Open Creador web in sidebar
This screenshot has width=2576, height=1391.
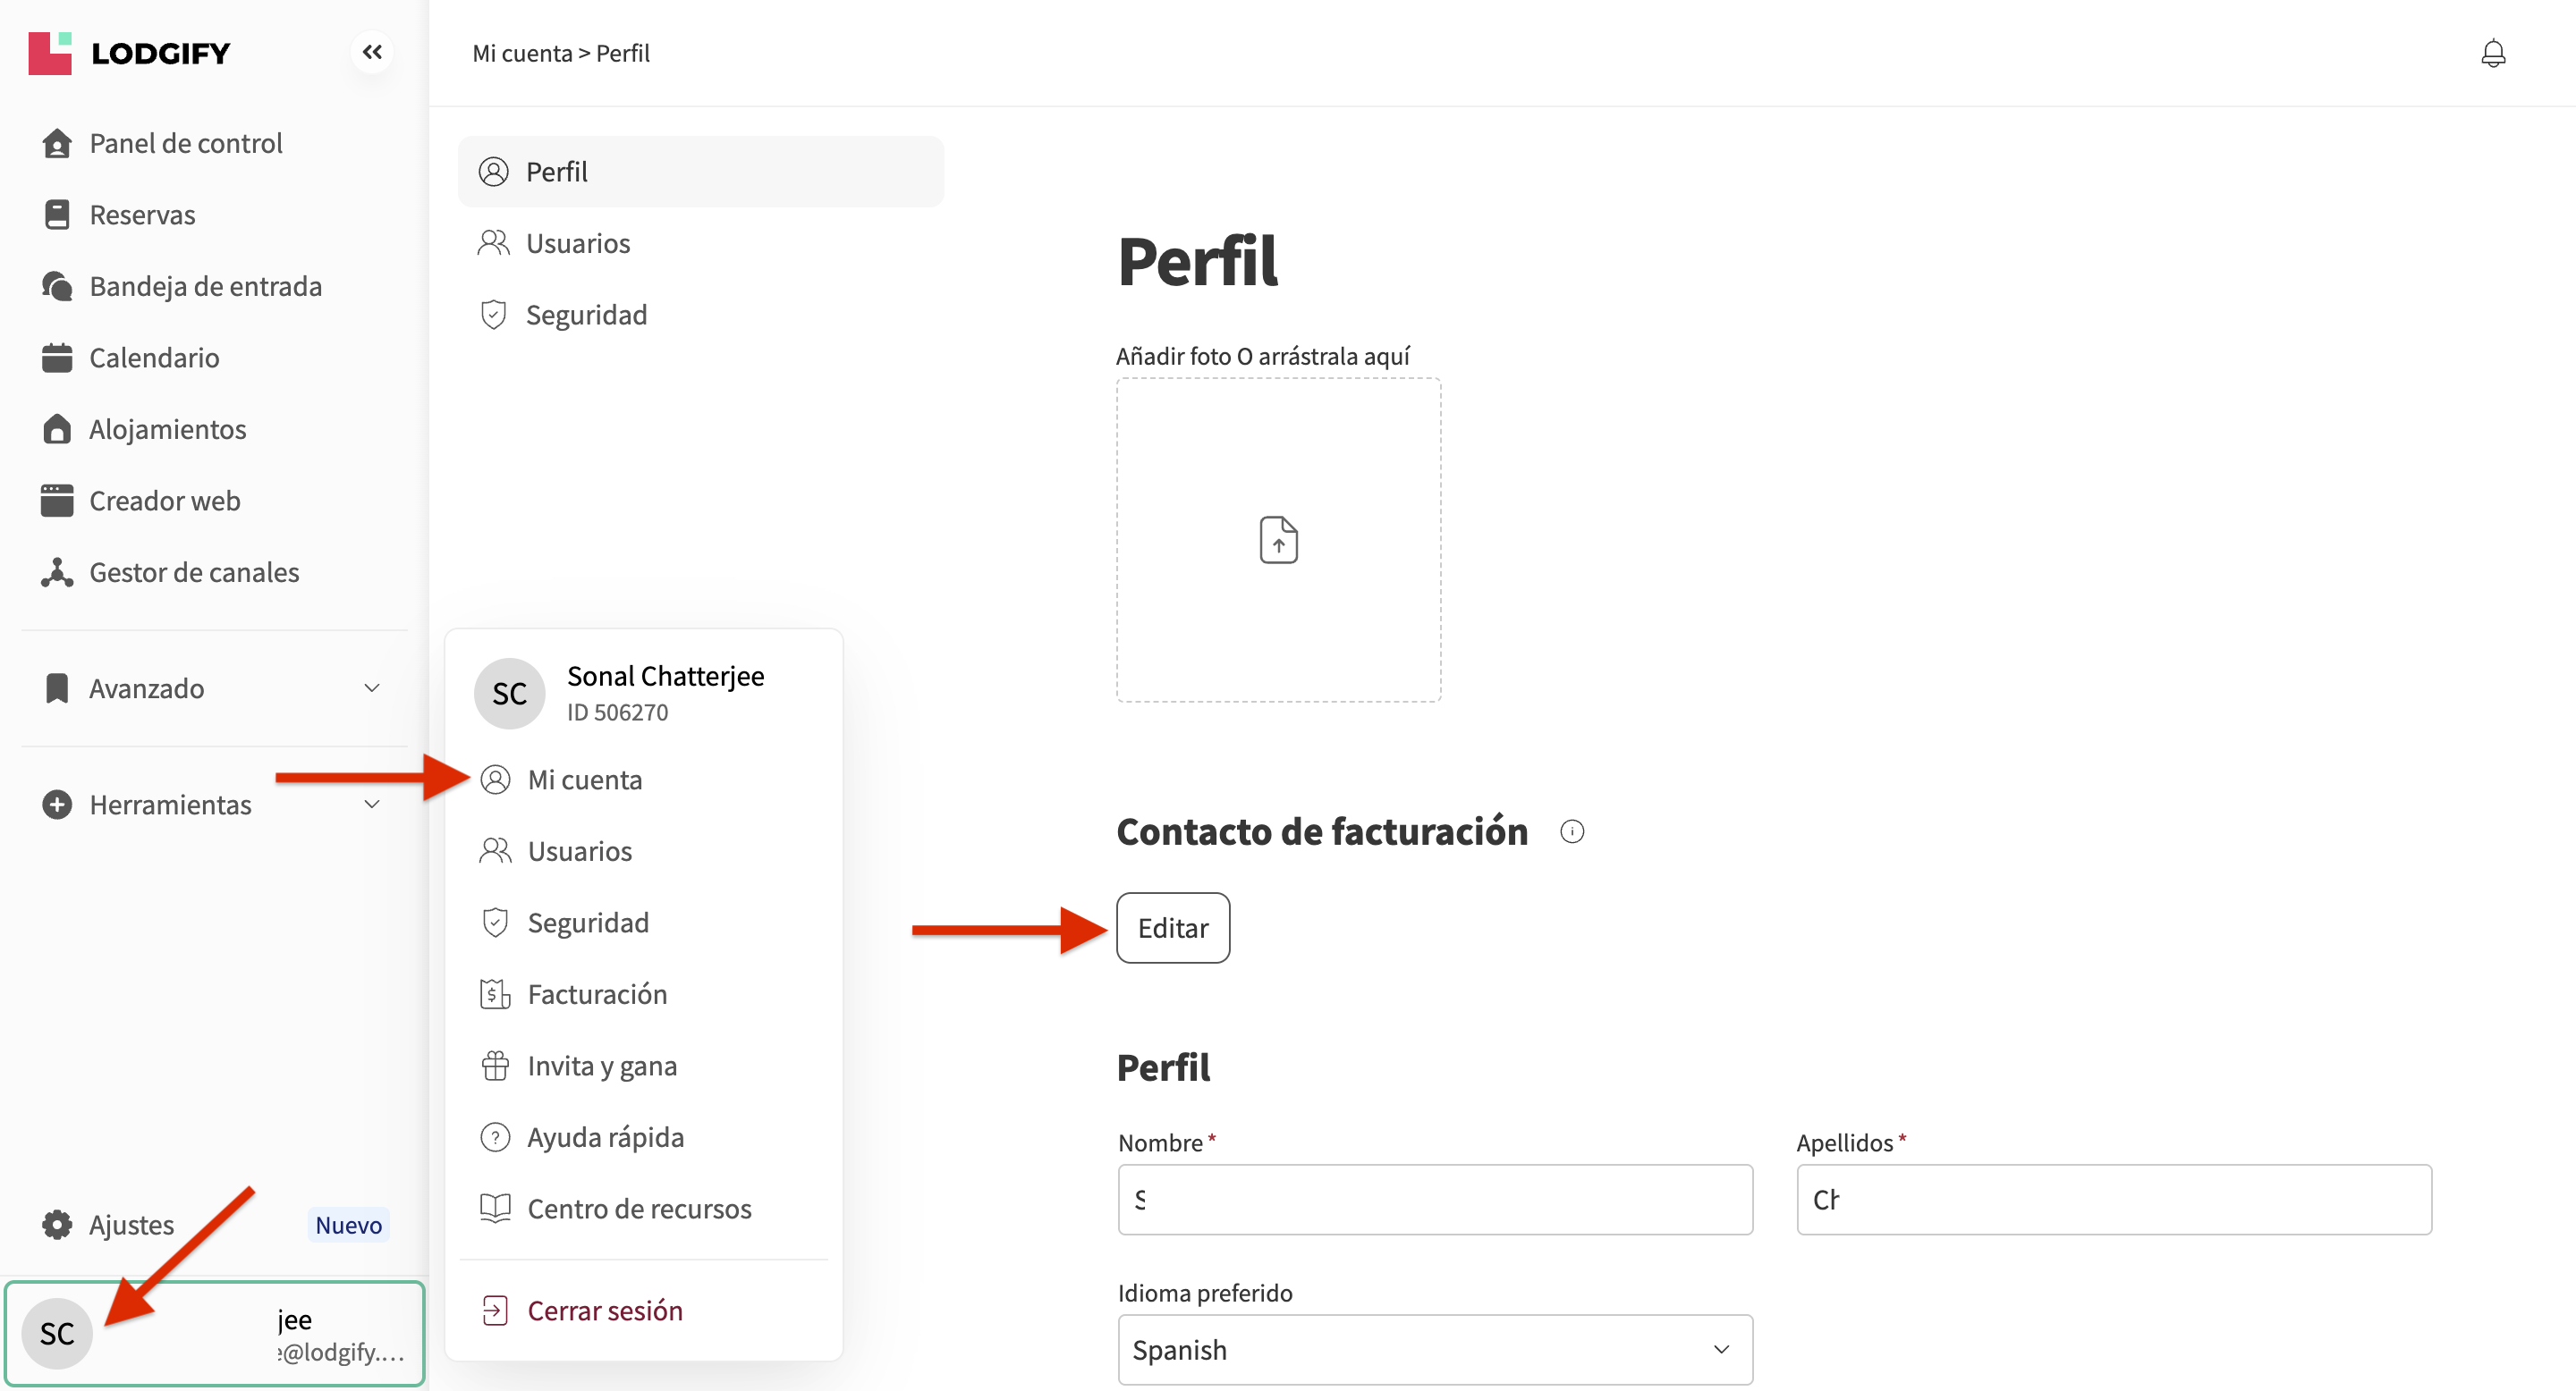pyautogui.click(x=164, y=501)
